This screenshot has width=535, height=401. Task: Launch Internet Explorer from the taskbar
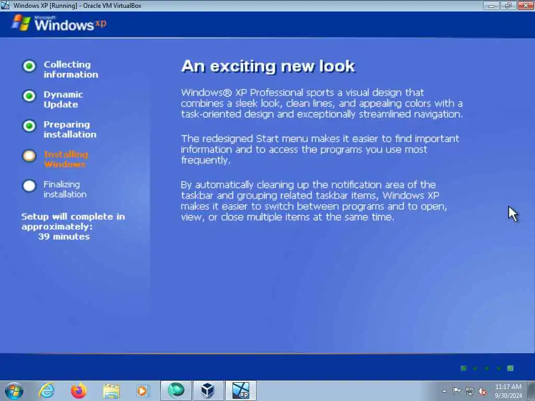click(46, 391)
